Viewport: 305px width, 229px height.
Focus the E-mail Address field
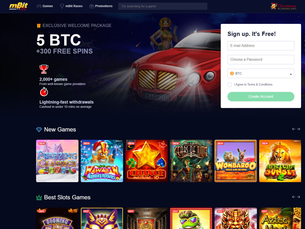point(261,46)
